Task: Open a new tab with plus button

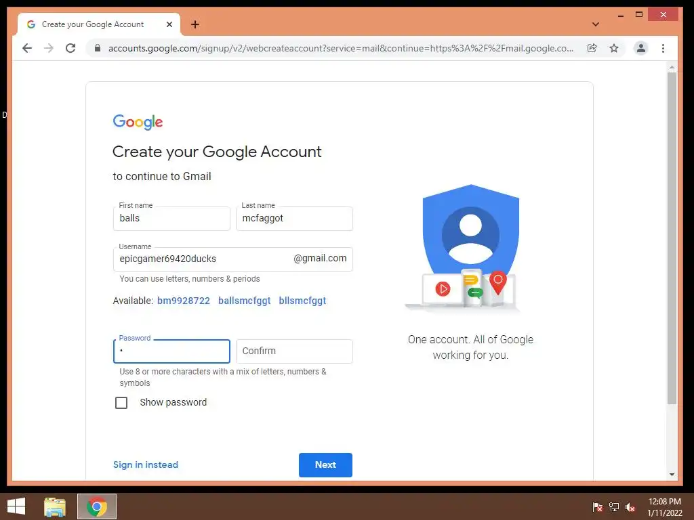Action: [195, 24]
